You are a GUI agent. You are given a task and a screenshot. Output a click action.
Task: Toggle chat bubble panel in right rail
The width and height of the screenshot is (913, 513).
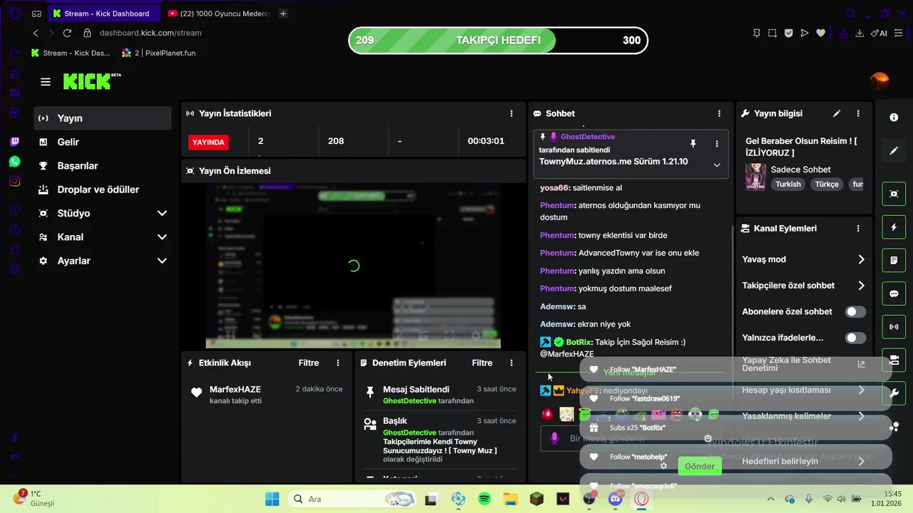coord(894,294)
